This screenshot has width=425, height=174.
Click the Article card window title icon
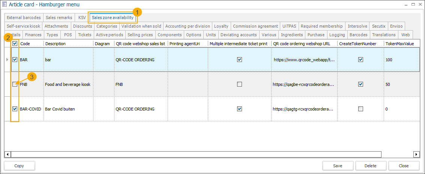(x=5, y=4)
